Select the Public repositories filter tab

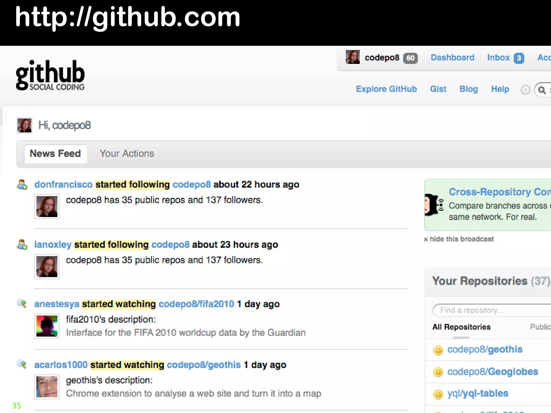pos(540,327)
